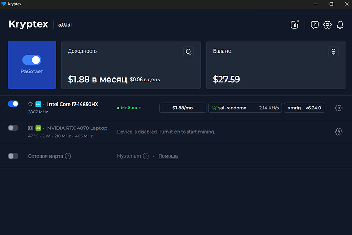Click the sal-randomx algorithm badge
This screenshot has width=352, height=235.
[x=245, y=108]
